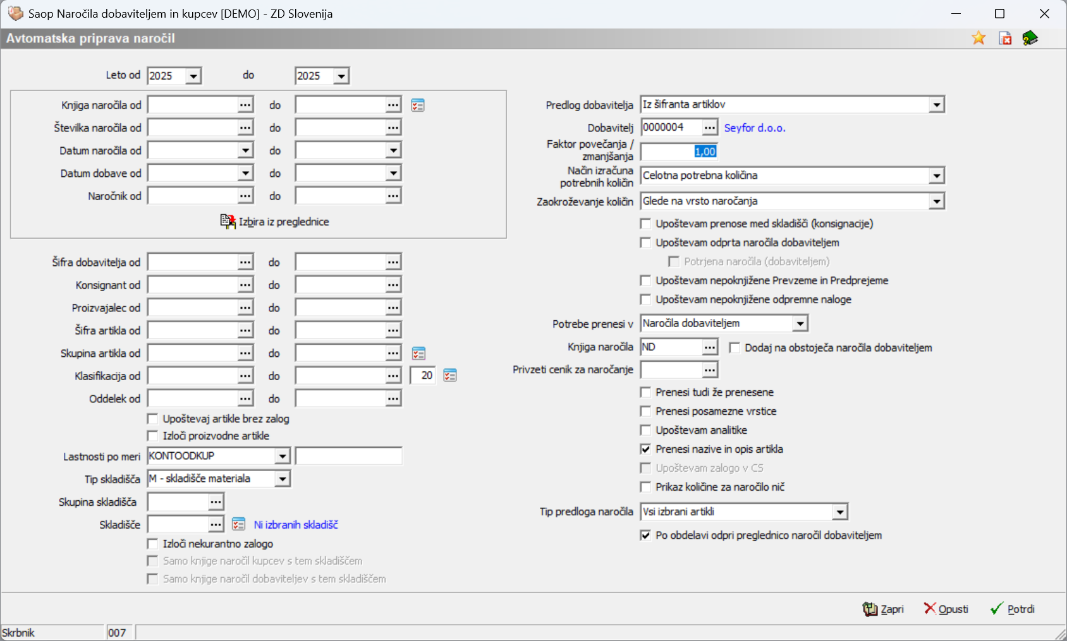This screenshot has width=1067, height=641.
Task: Enable Prikaz količine za naročilo nič
Action: [x=645, y=487]
